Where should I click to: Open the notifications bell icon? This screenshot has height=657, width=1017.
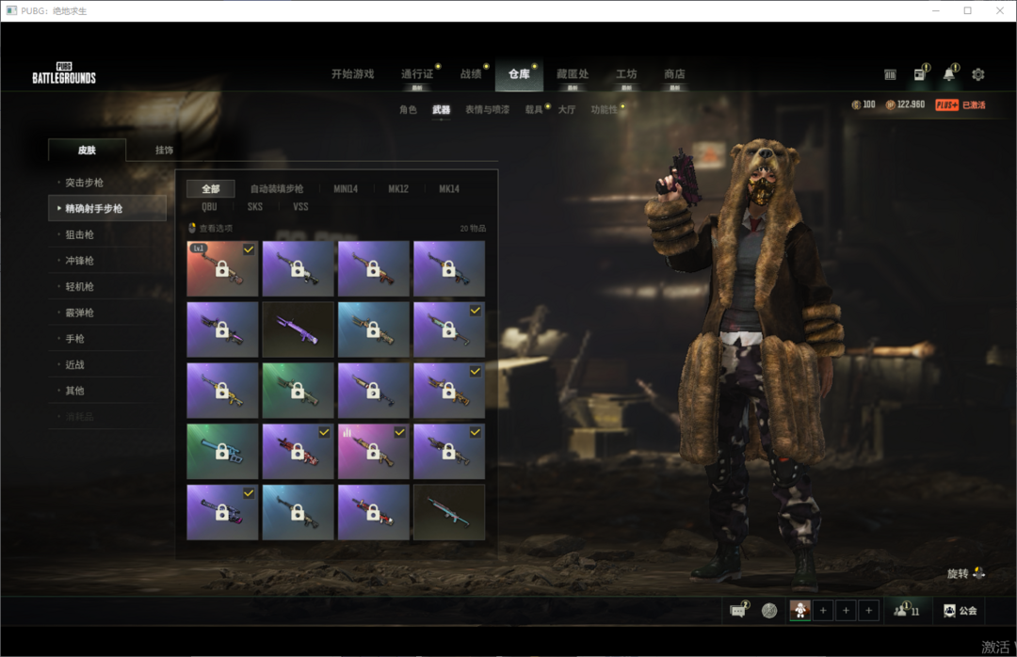[x=949, y=74]
